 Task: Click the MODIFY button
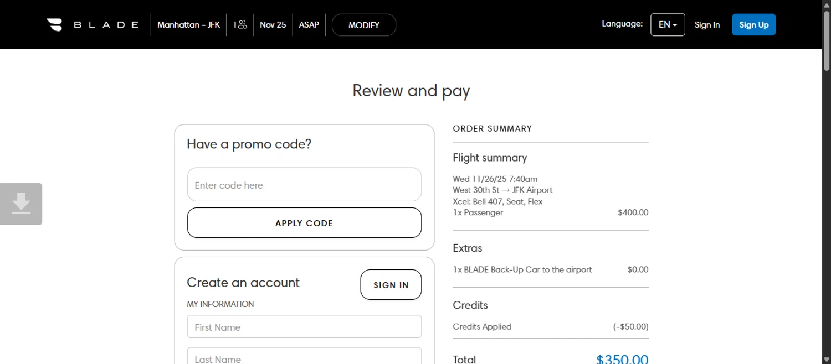point(364,25)
